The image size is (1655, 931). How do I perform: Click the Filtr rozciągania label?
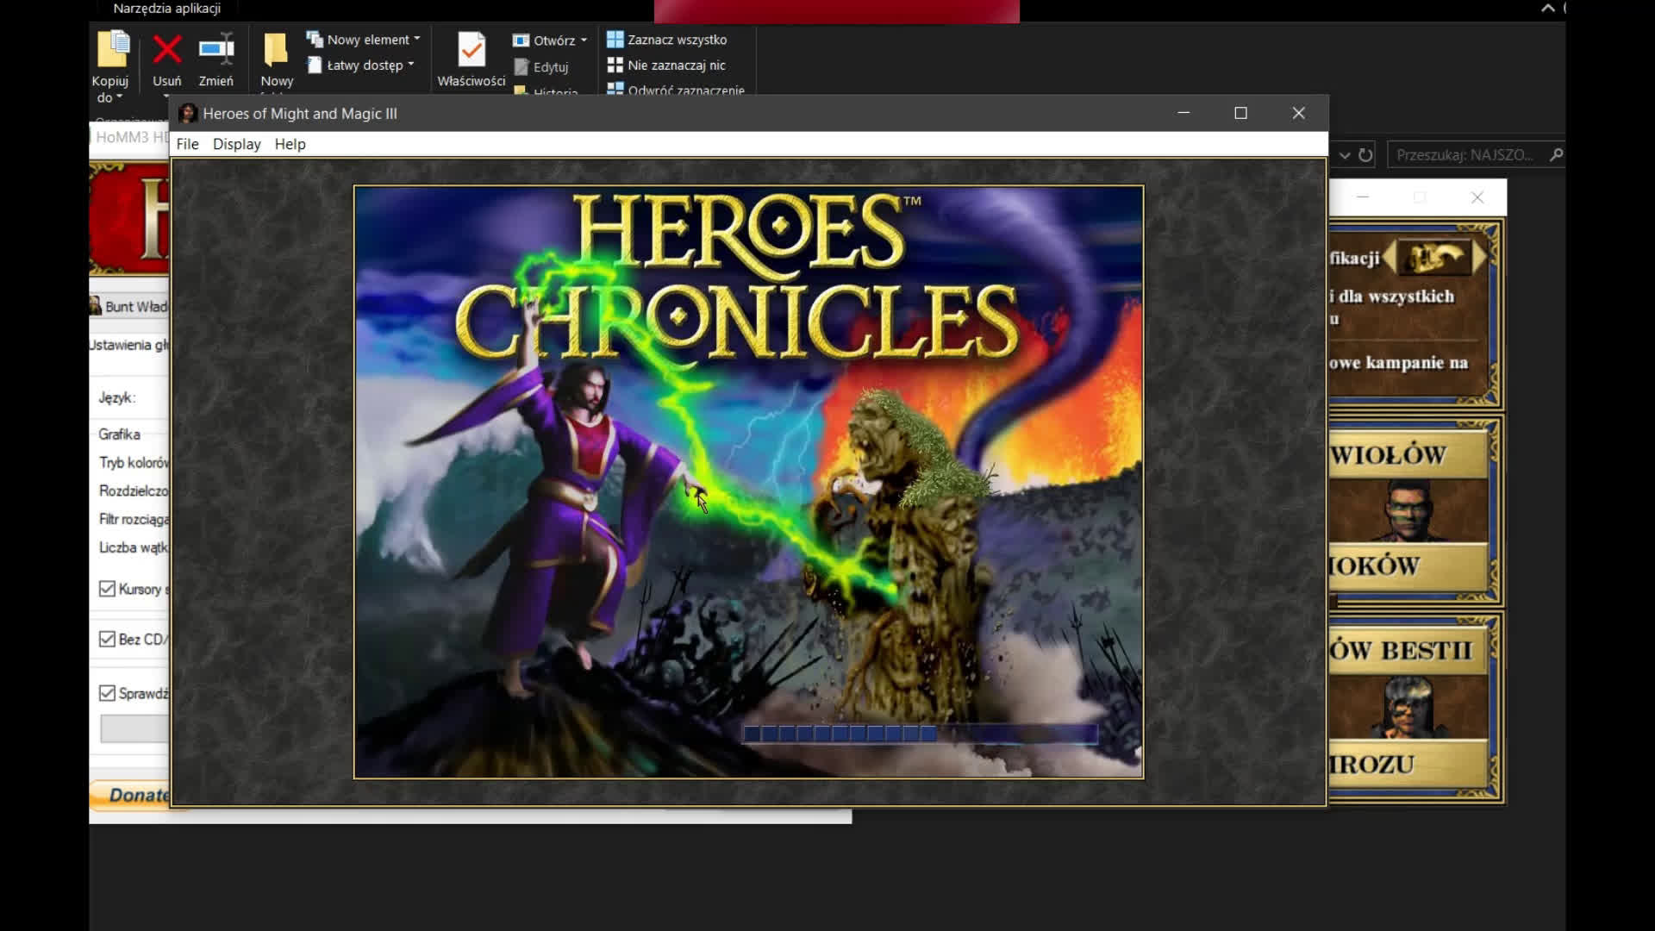(x=134, y=519)
